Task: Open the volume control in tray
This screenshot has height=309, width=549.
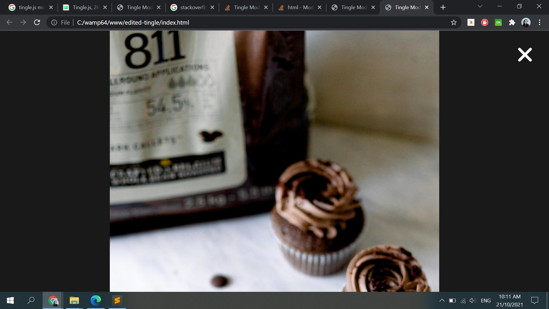Action: (473, 300)
